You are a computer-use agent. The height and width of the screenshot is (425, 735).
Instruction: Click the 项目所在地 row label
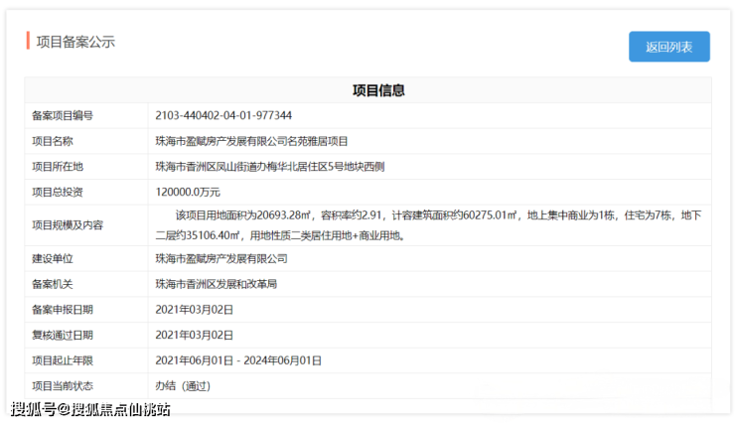tap(58, 166)
